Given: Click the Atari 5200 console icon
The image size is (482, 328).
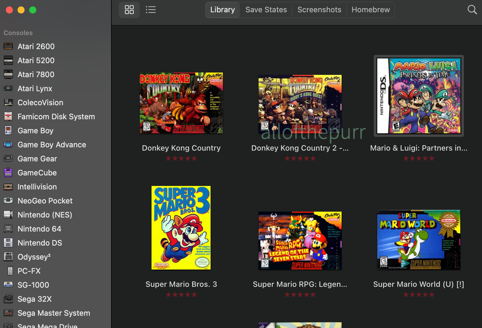Looking at the screenshot, I should 8,60.
